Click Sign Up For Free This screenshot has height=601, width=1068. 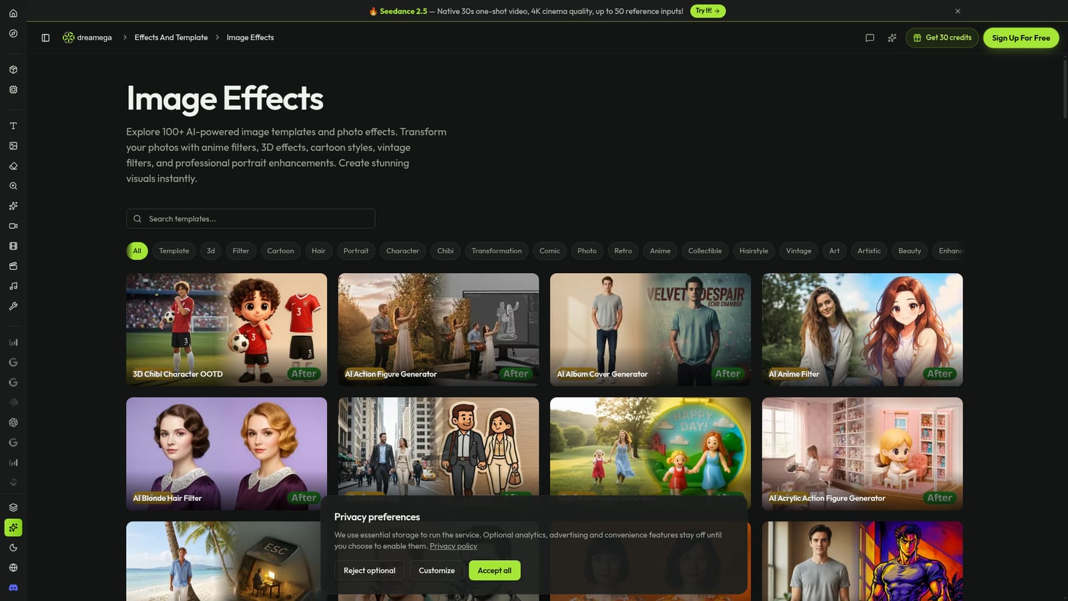1021,38
